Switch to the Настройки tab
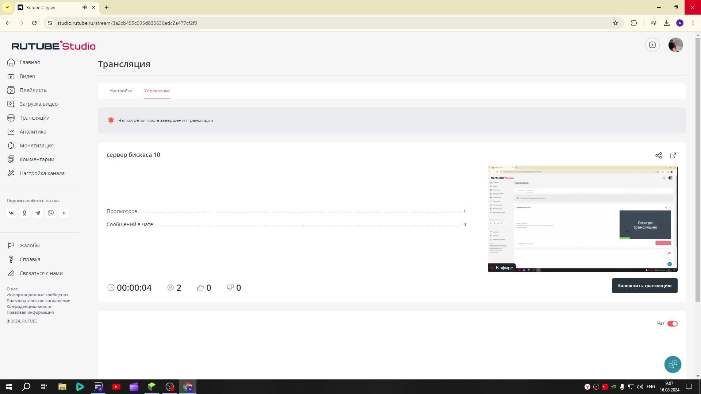 point(121,91)
